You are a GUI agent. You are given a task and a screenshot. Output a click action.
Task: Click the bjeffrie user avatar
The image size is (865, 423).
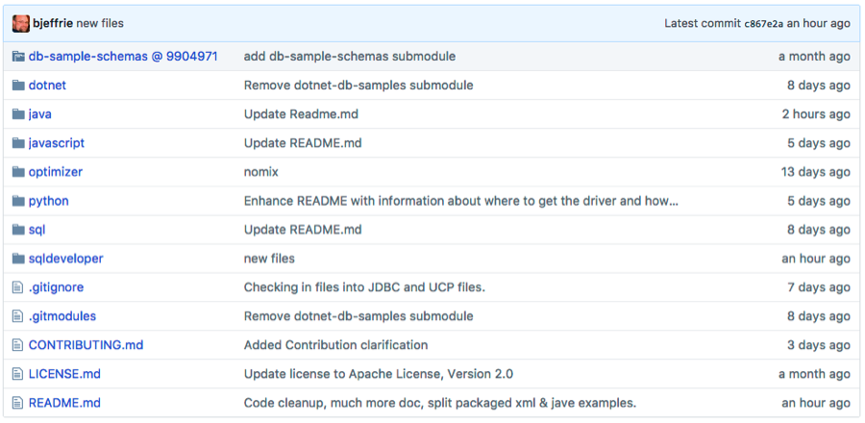[x=19, y=23]
